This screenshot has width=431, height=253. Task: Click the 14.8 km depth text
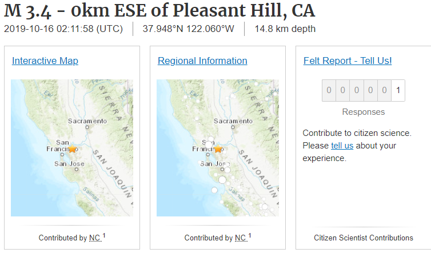285,29
